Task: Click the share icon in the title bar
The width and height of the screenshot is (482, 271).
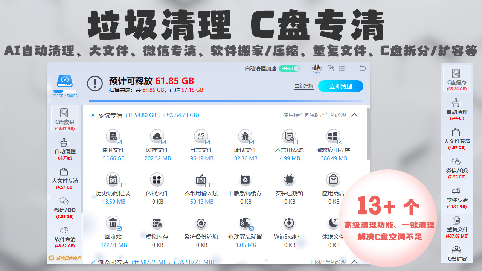Action: click(x=331, y=69)
